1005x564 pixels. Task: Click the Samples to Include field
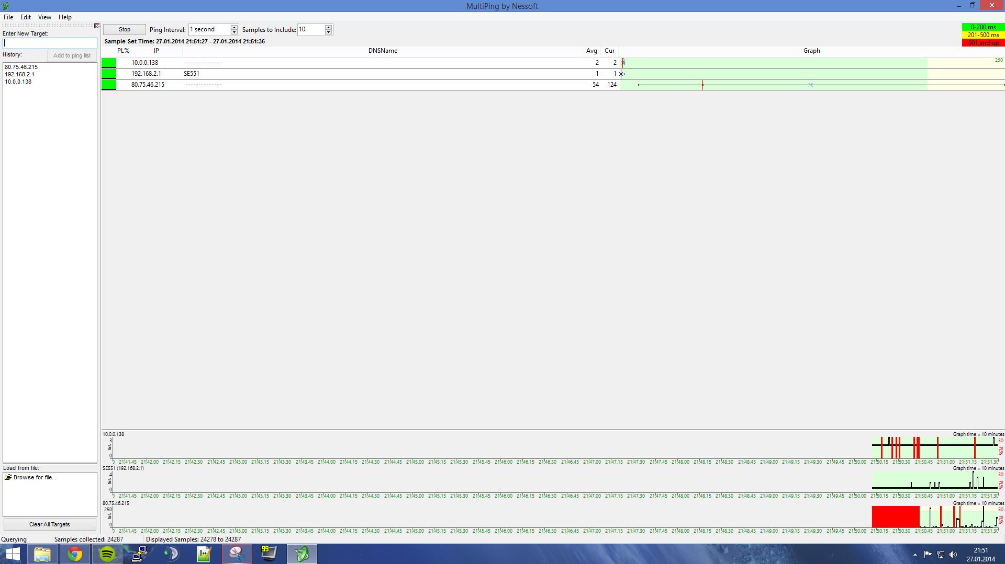click(311, 30)
